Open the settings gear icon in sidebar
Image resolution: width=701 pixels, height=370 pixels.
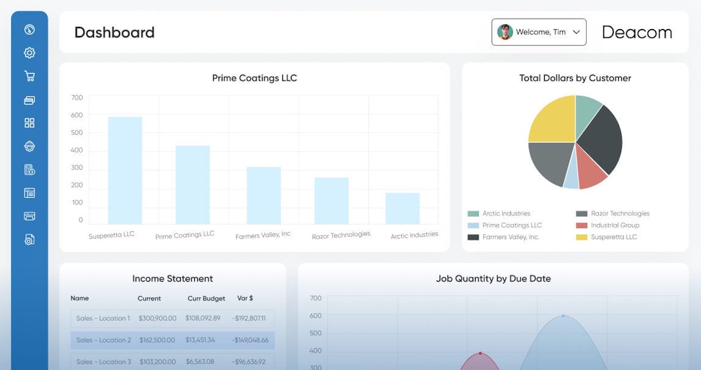30,53
